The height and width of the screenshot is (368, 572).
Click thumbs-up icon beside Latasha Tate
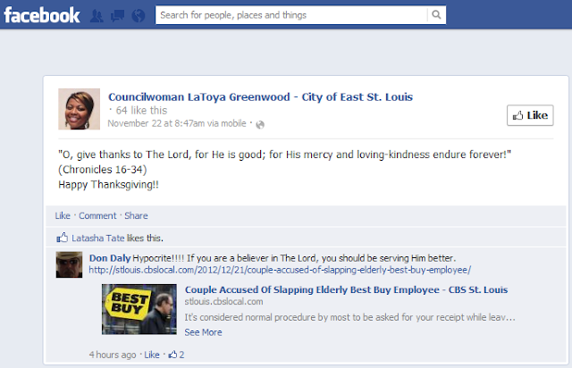63,238
